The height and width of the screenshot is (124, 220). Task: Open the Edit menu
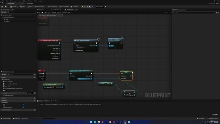coord(11,1)
